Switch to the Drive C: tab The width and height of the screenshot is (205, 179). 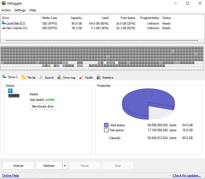[x=11, y=77]
